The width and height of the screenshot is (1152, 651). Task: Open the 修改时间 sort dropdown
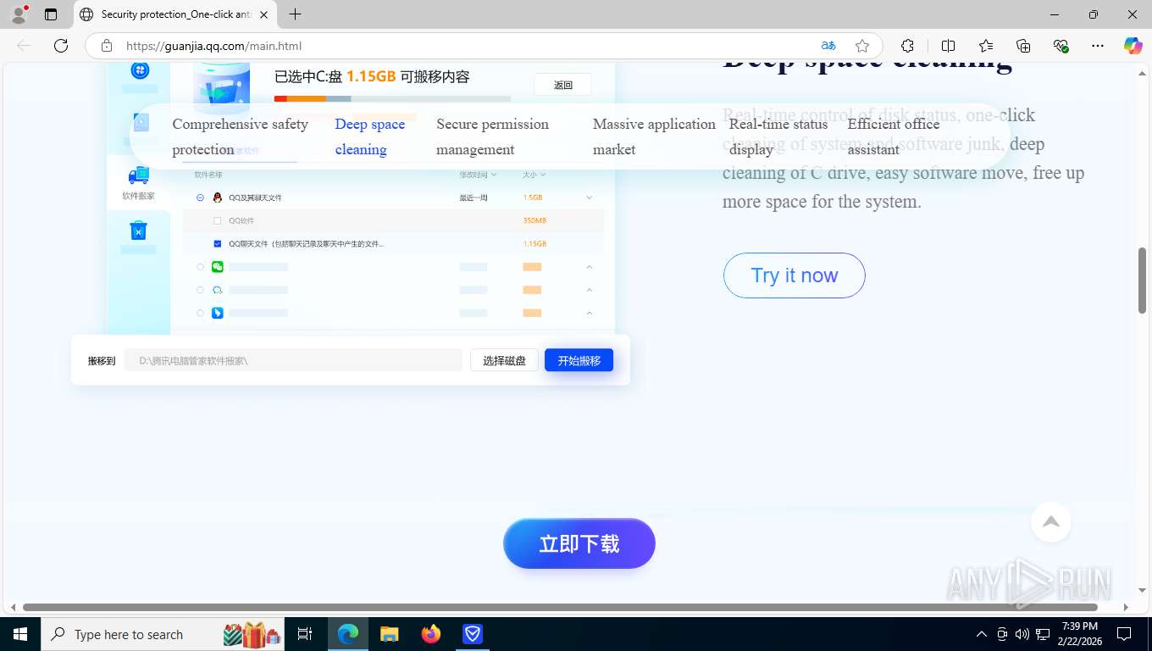coord(478,175)
